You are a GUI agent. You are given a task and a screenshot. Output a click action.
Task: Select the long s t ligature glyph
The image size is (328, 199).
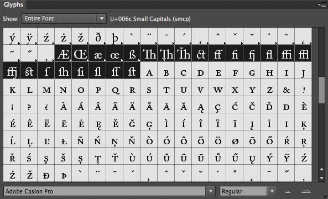[132, 70]
